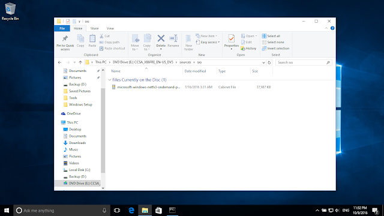Select Local Disk (C:) in the navigation pane
Viewport: 384px width, 216px height.
[79, 170]
